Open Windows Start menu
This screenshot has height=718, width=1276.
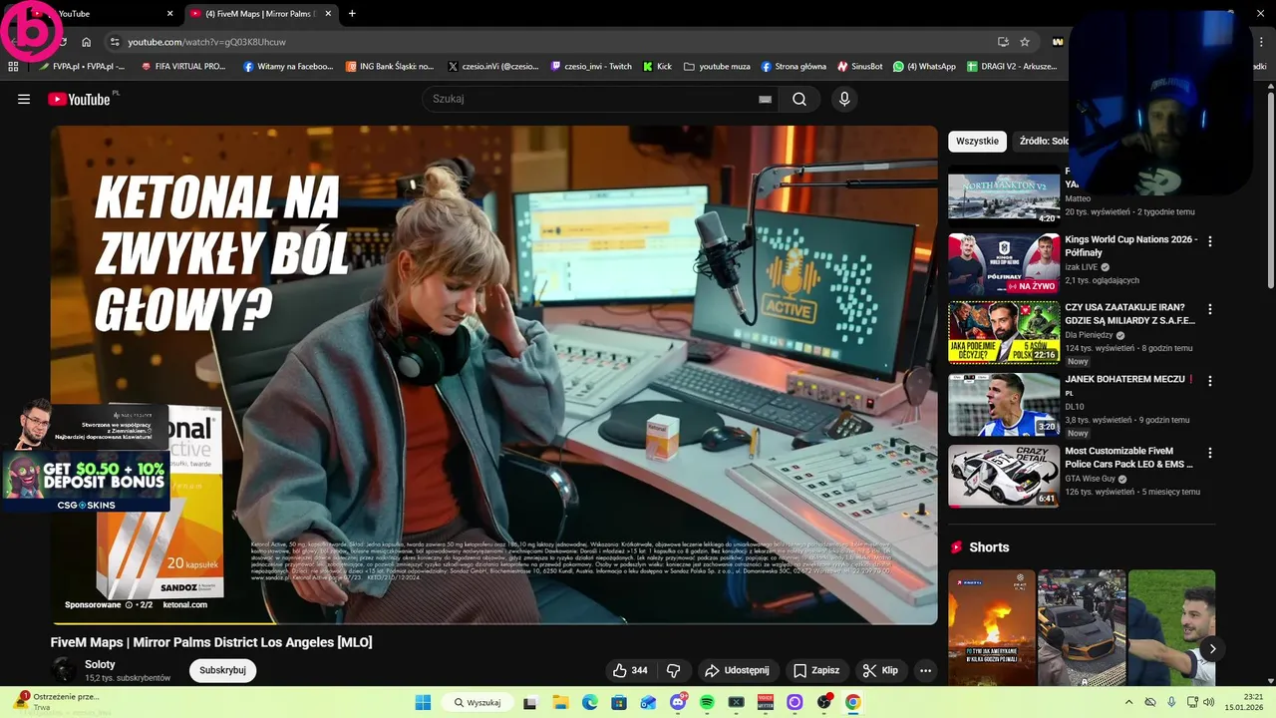(x=423, y=702)
